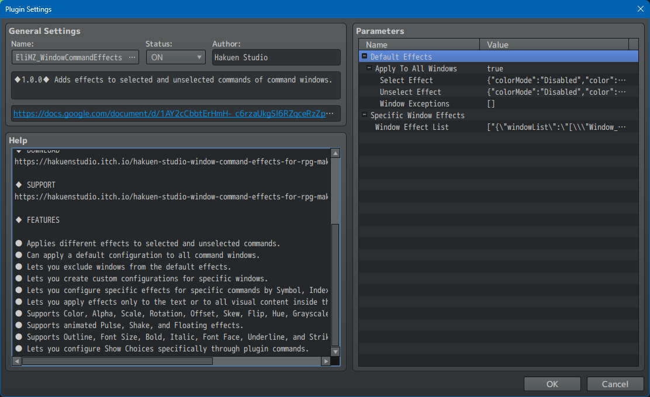
Task: Click the Help scroll right arrow
Action: coord(326,361)
